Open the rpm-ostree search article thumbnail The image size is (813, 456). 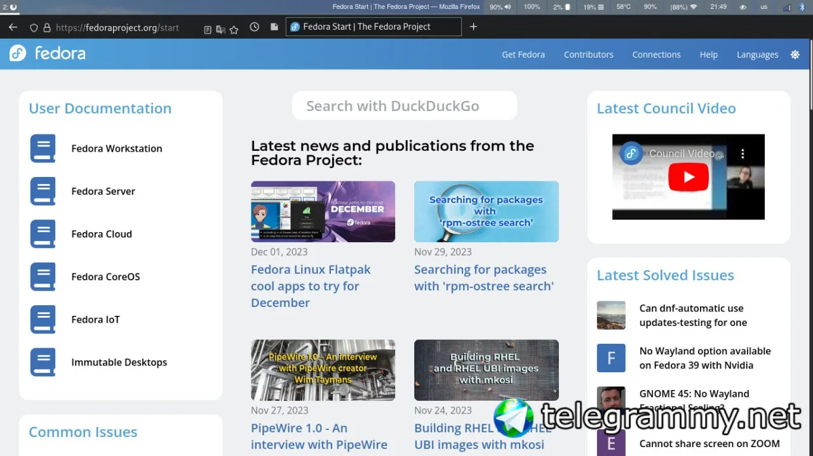tap(487, 212)
